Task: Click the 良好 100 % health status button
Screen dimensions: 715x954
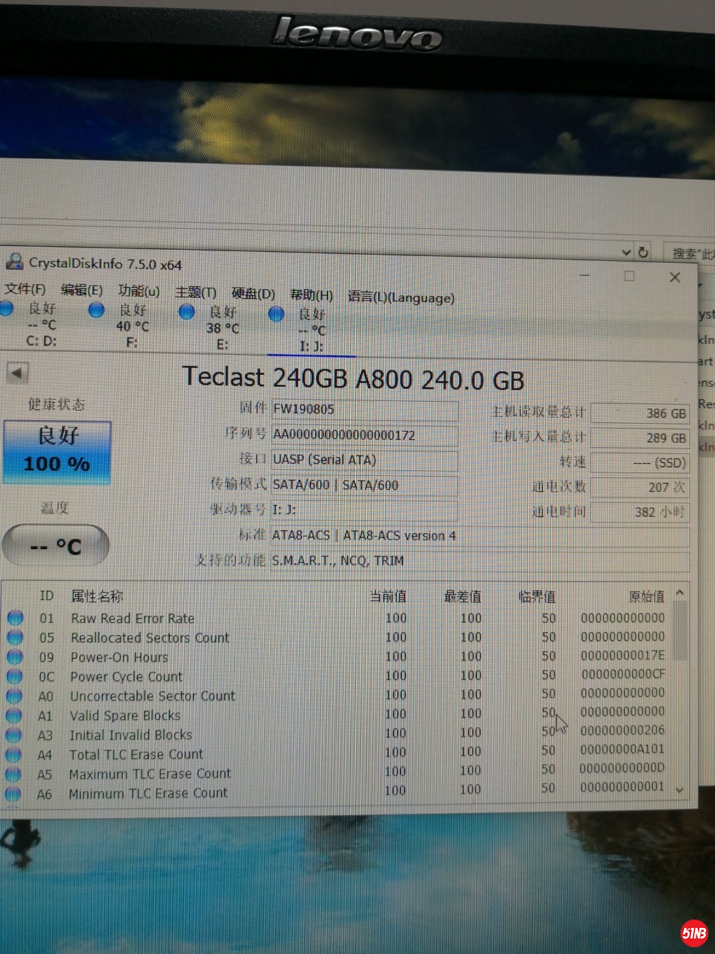Action: 57,451
